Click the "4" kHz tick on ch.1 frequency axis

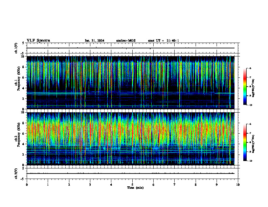click(24, 88)
